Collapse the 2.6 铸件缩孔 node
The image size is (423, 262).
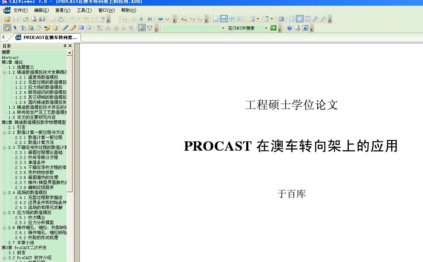click(4, 228)
